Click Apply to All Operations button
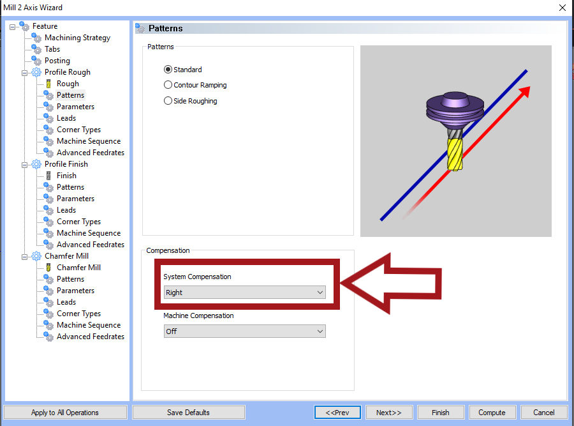Screen dimensions: 574x426 [x=65, y=413]
